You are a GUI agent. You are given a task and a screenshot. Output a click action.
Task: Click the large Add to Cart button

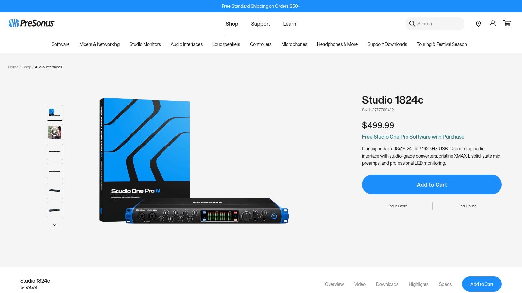click(432, 185)
